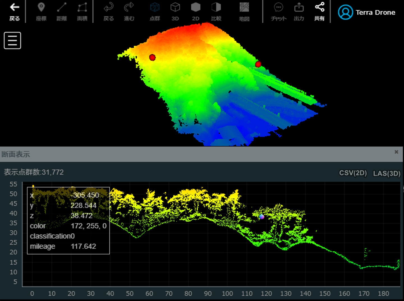Screen dimensions: 404x301
Task: Click the share 共有 icon
Action: coord(319,12)
